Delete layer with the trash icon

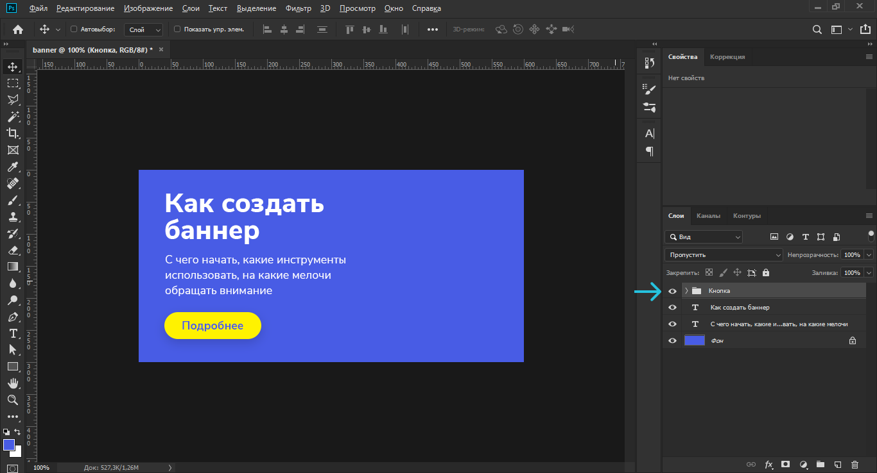[x=855, y=465]
